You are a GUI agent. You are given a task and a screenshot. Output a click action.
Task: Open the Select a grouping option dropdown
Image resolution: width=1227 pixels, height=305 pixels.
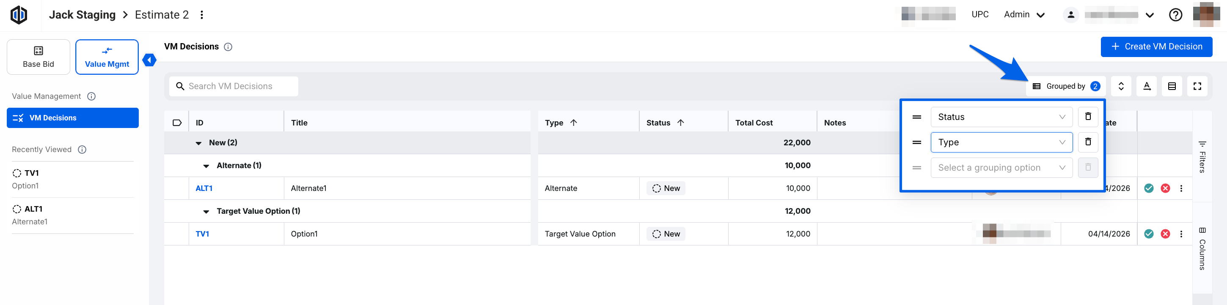(x=1001, y=167)
